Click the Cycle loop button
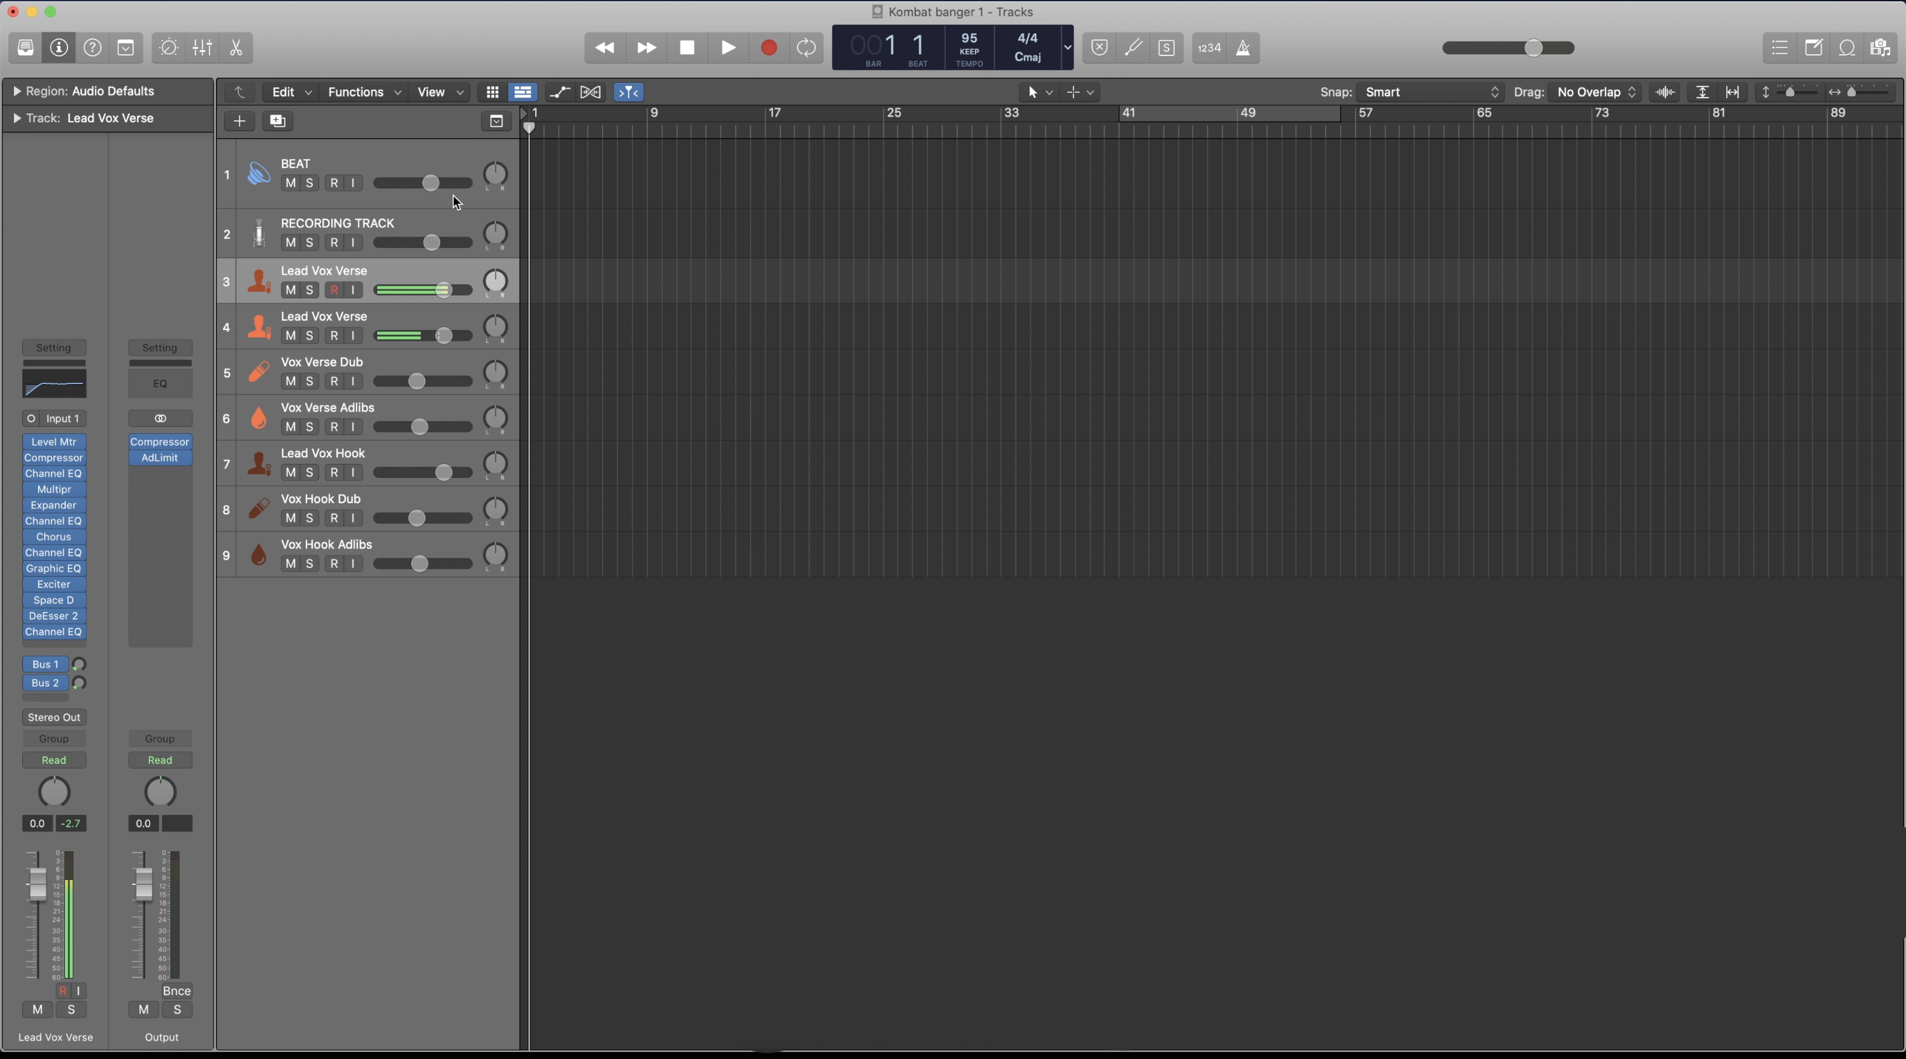 (x=806, y=48)
